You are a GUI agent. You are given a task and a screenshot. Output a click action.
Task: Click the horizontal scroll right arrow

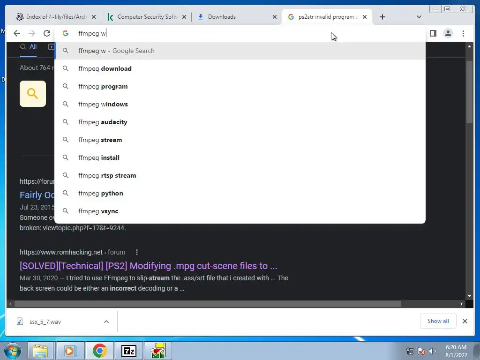coord(462,304)
